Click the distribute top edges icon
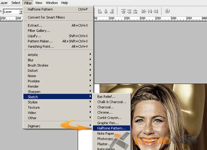 pos(123,11)
